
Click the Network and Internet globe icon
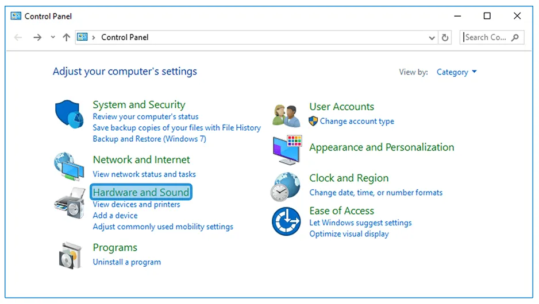[x=69, y=167]
